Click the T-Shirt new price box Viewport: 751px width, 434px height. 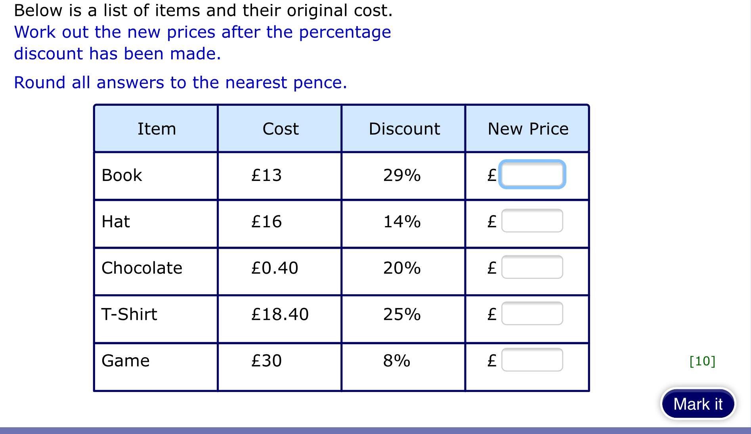(532, 313)
